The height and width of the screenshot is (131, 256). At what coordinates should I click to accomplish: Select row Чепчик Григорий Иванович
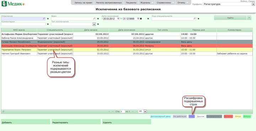(127, 53)
